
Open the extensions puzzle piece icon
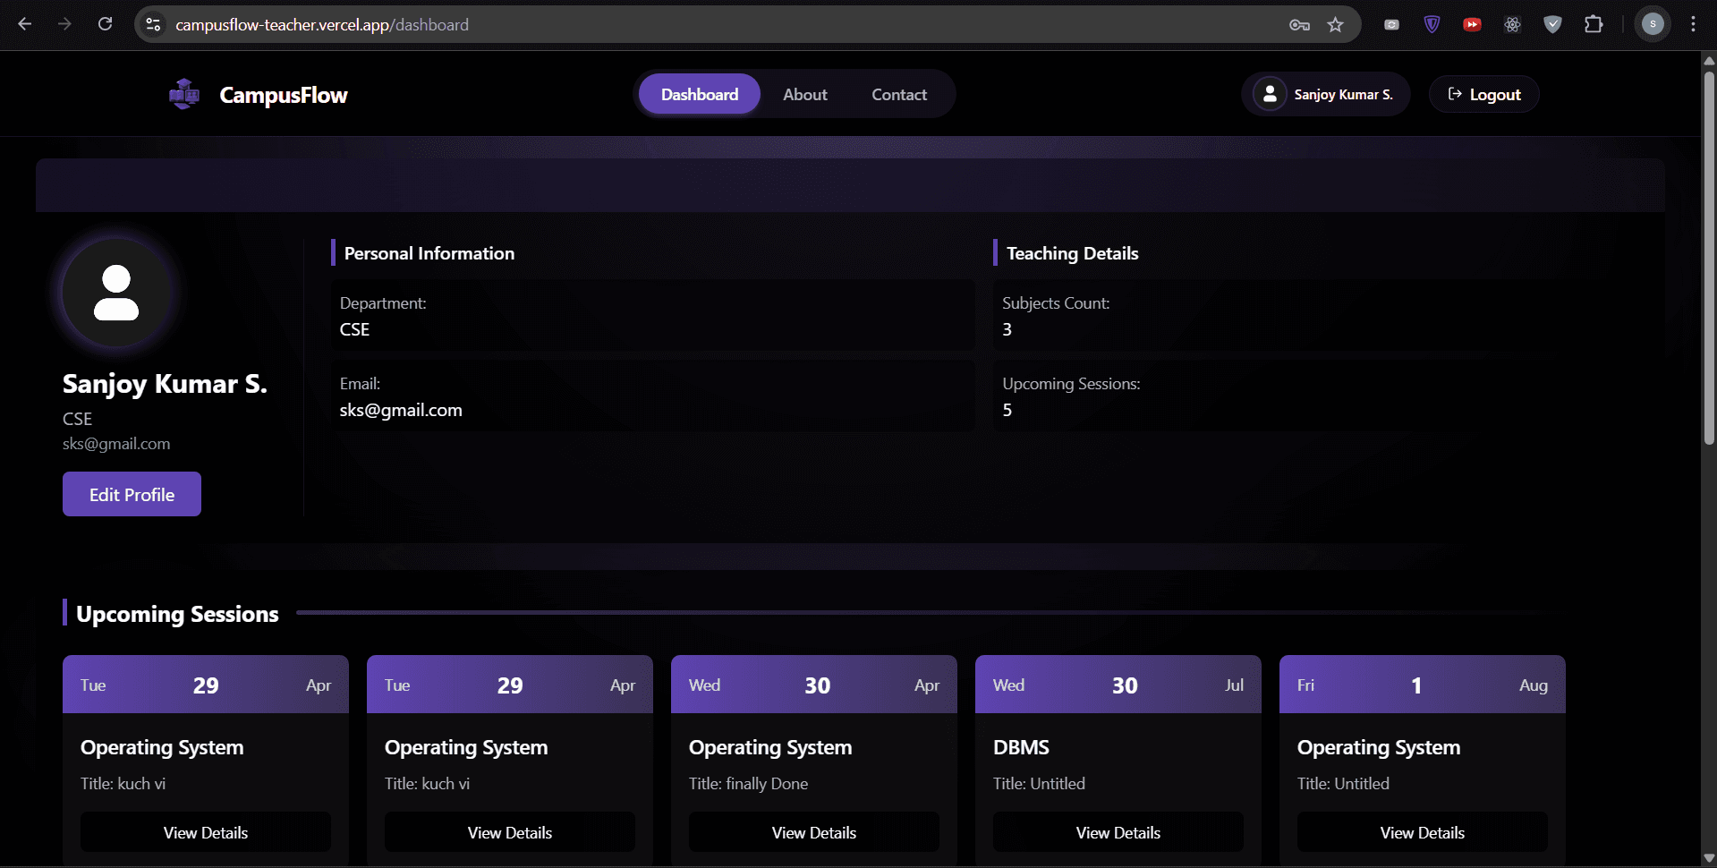pos(1594,24)
